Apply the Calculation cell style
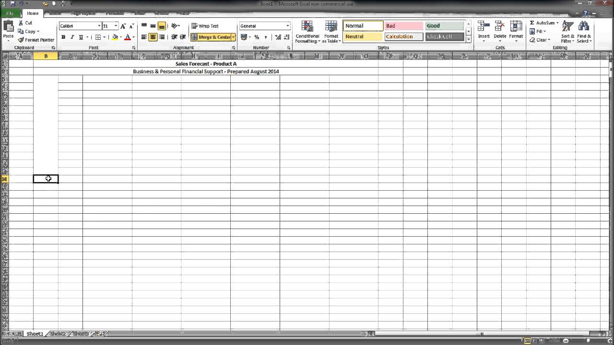Viewport: 614px width, 345px height. click(x=403, y=36)
